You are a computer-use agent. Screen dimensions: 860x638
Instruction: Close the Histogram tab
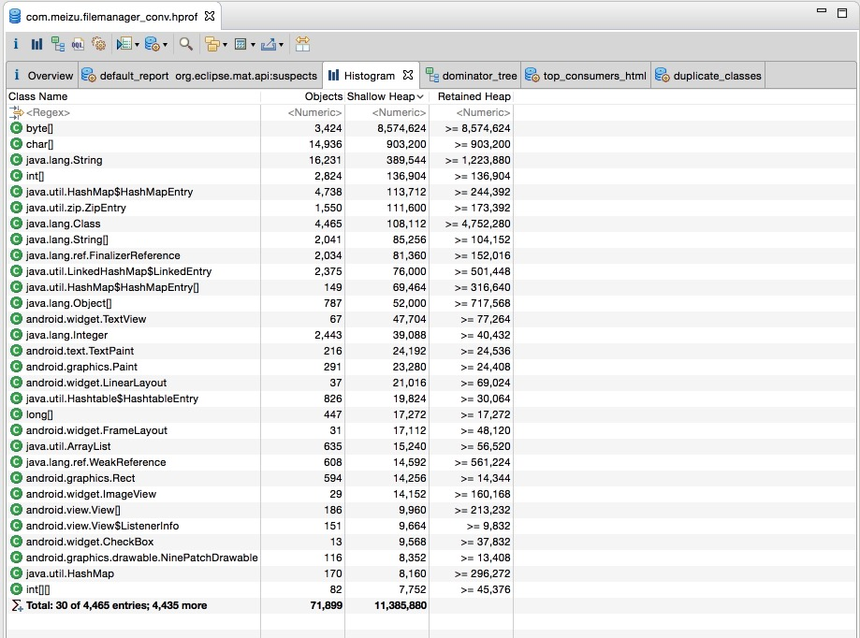click(408, 75)
